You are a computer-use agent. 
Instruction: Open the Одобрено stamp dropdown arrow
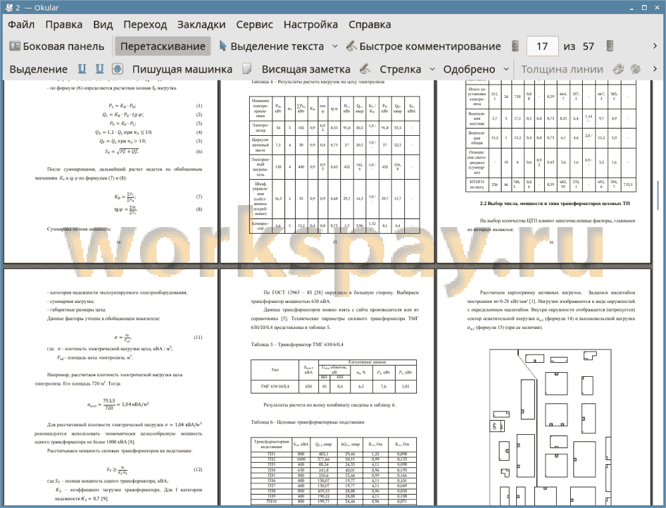(x=506, y=69)
